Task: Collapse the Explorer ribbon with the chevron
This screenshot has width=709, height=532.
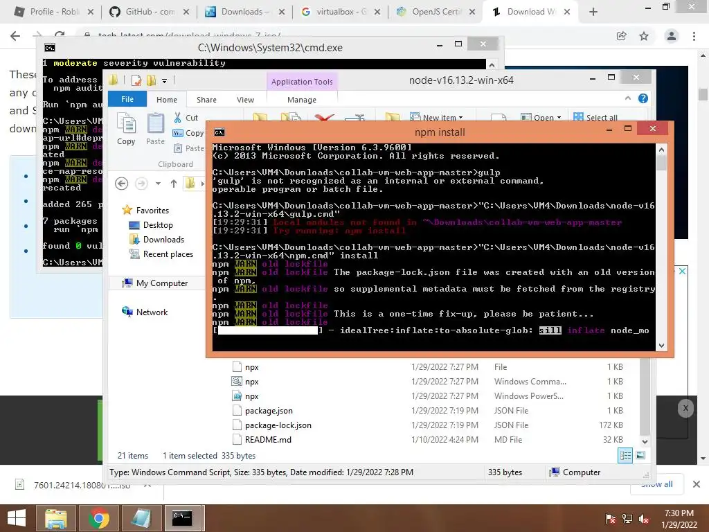Action: [627, 98]
